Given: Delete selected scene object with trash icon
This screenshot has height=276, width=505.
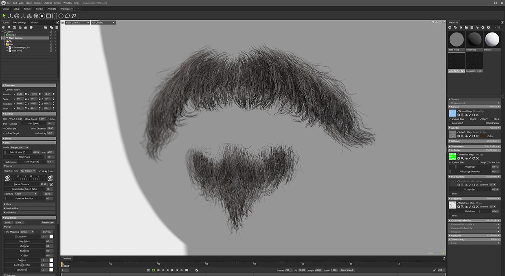Looking at the screenshot, I should (57, 28).
